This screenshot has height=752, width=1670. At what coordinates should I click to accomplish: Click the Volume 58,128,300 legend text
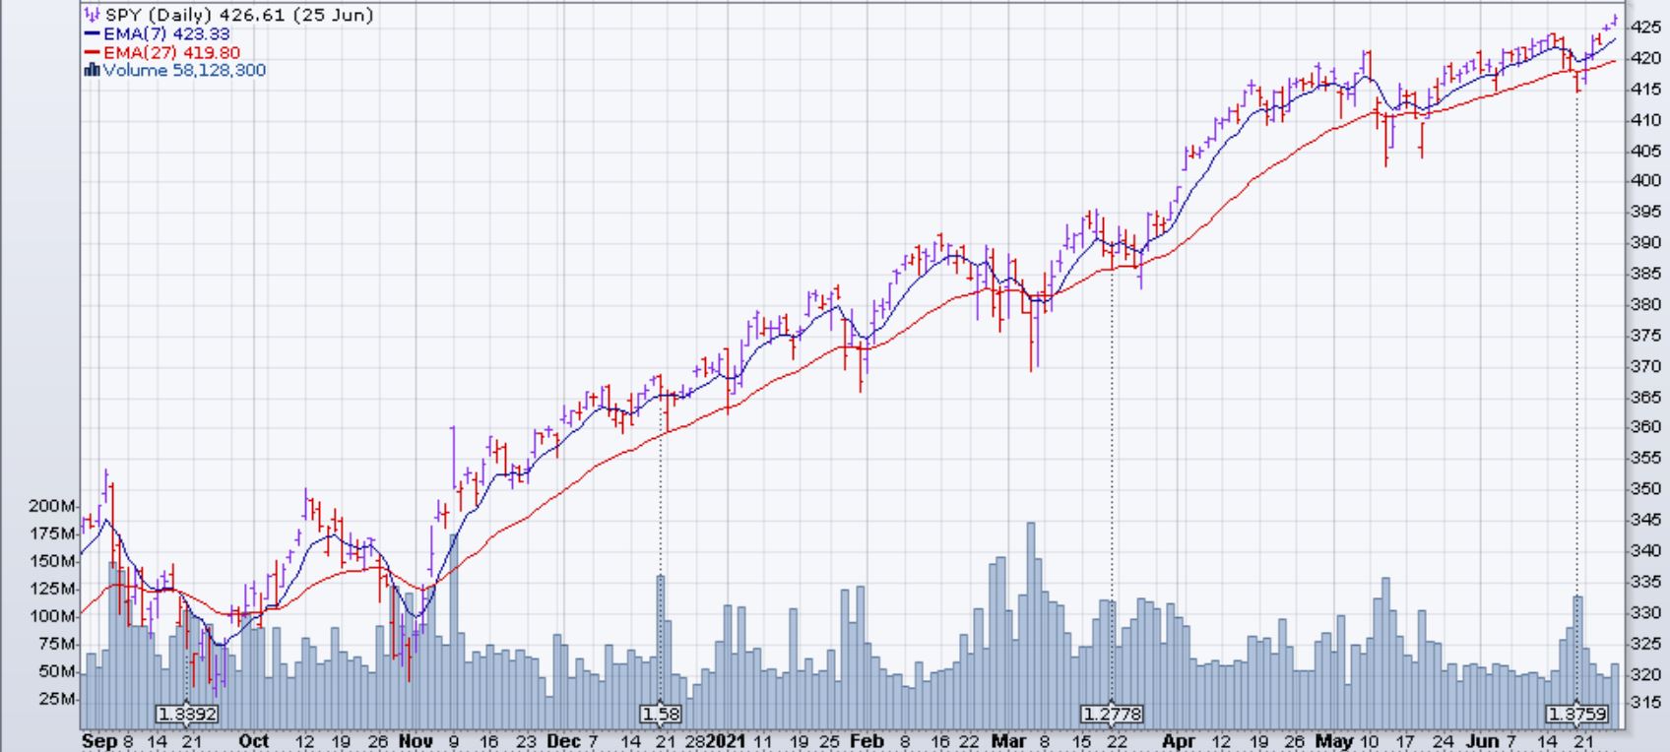[x=184, y=71]
